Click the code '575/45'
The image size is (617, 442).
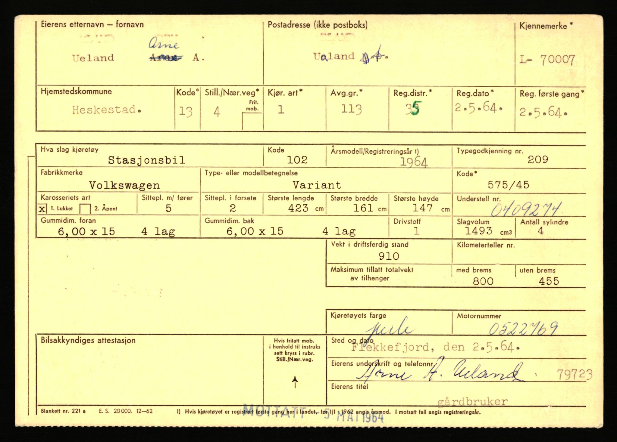point(509,185)
